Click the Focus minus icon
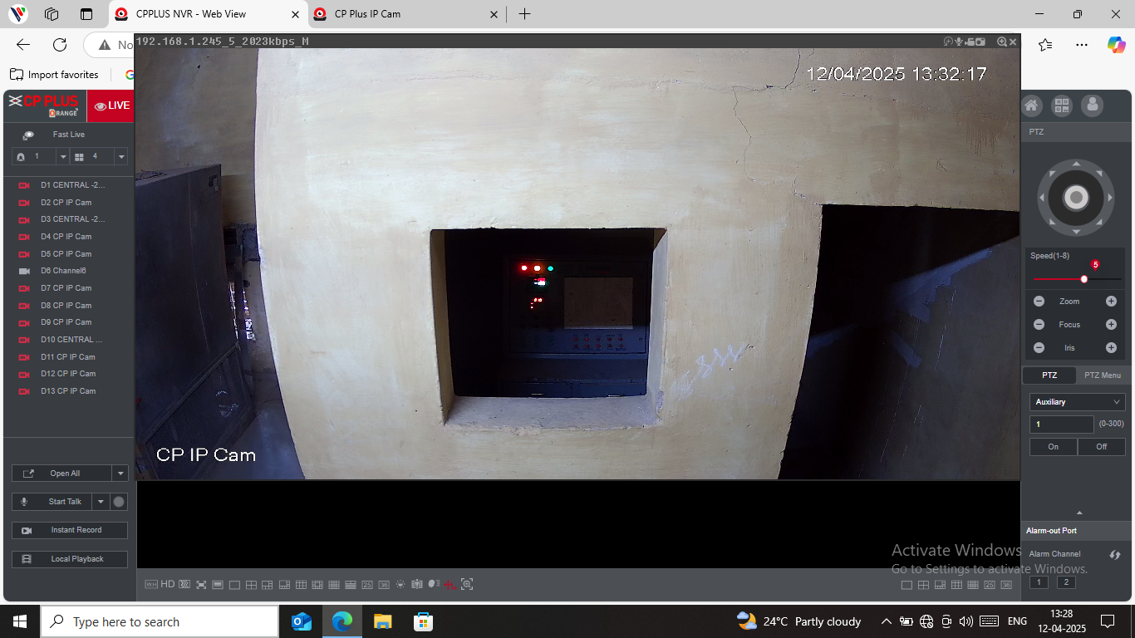This screenshot has height=638, width=1135. click(x=1039, y=325)
